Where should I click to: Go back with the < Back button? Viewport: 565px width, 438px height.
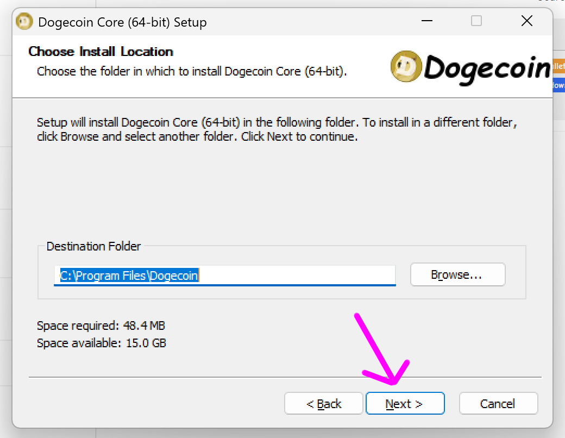pos(324,403)
